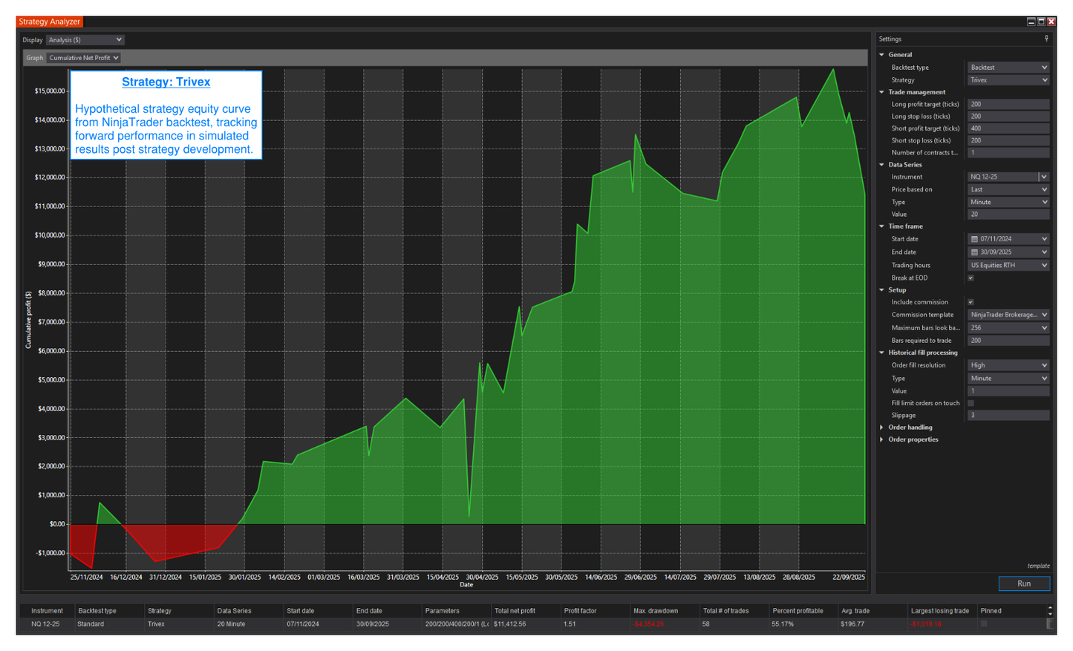Collapse the Time frame section arrow
Viewport: 1073px width, 651px height.
[882, 226]
